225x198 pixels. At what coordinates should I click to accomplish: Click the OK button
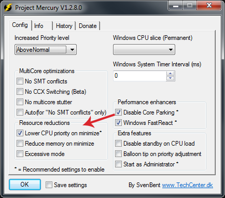(x=25, y=185)
